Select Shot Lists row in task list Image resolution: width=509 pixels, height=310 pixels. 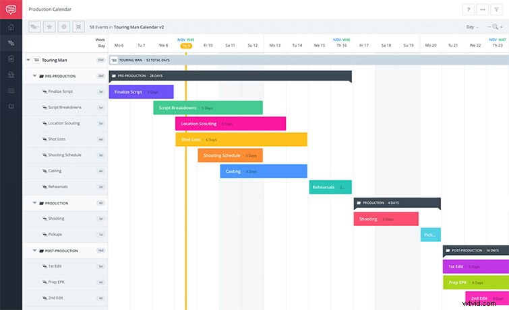click(65, 139)
